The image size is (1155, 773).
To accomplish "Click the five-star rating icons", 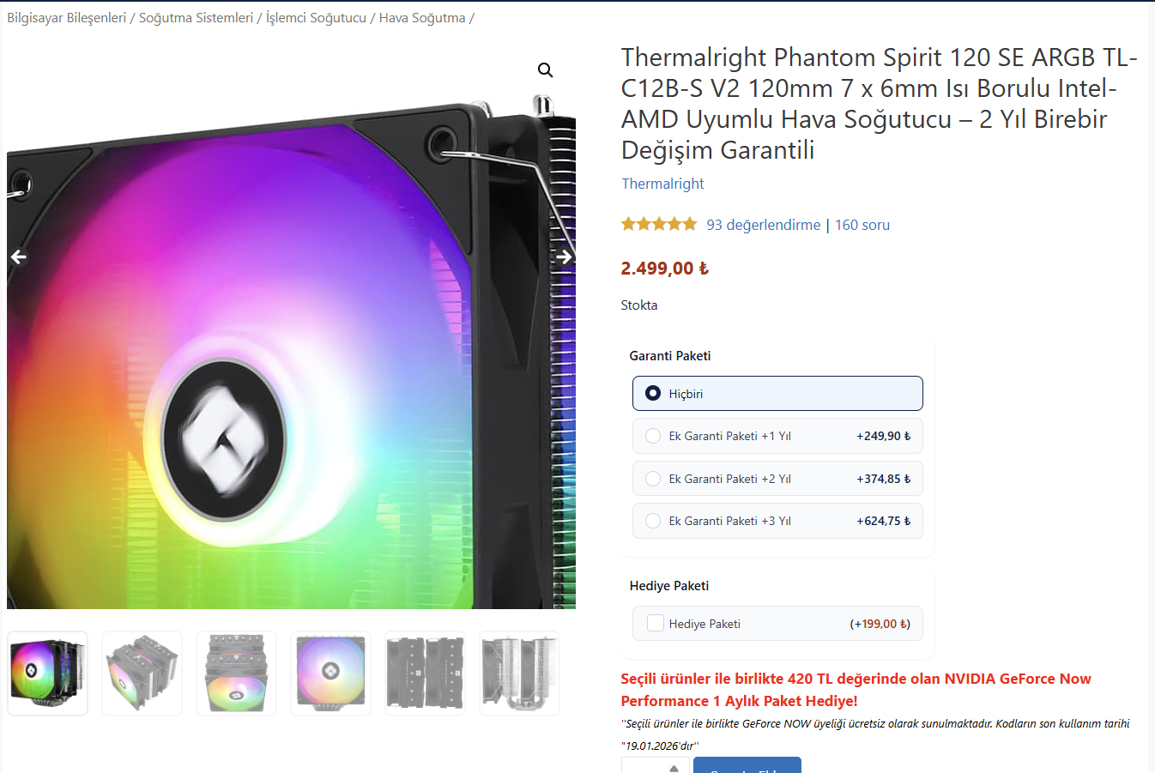I will (659, 225).
